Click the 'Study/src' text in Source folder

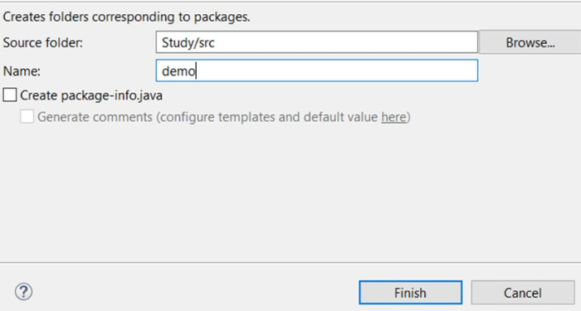(188, 43)
